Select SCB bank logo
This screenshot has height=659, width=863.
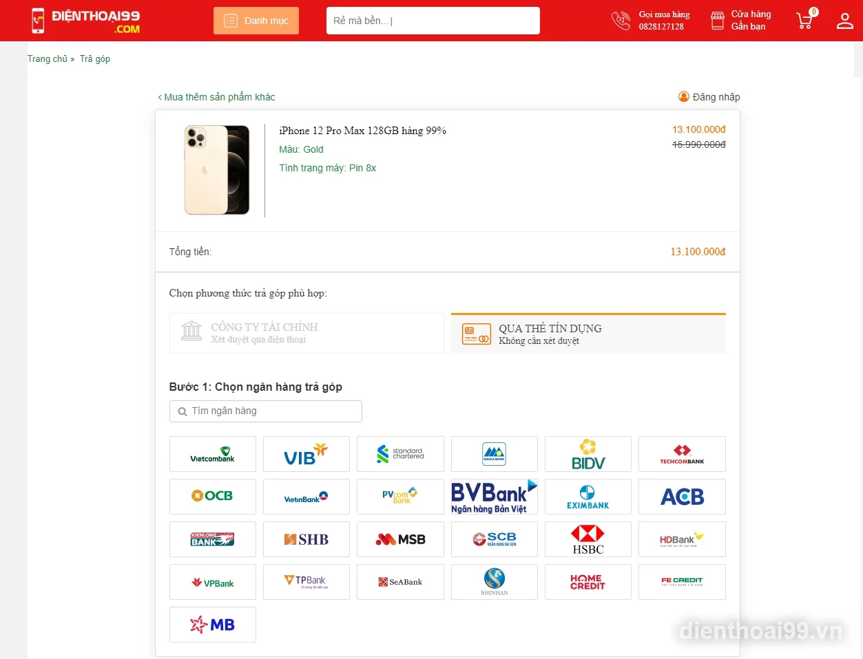point(495,539)
